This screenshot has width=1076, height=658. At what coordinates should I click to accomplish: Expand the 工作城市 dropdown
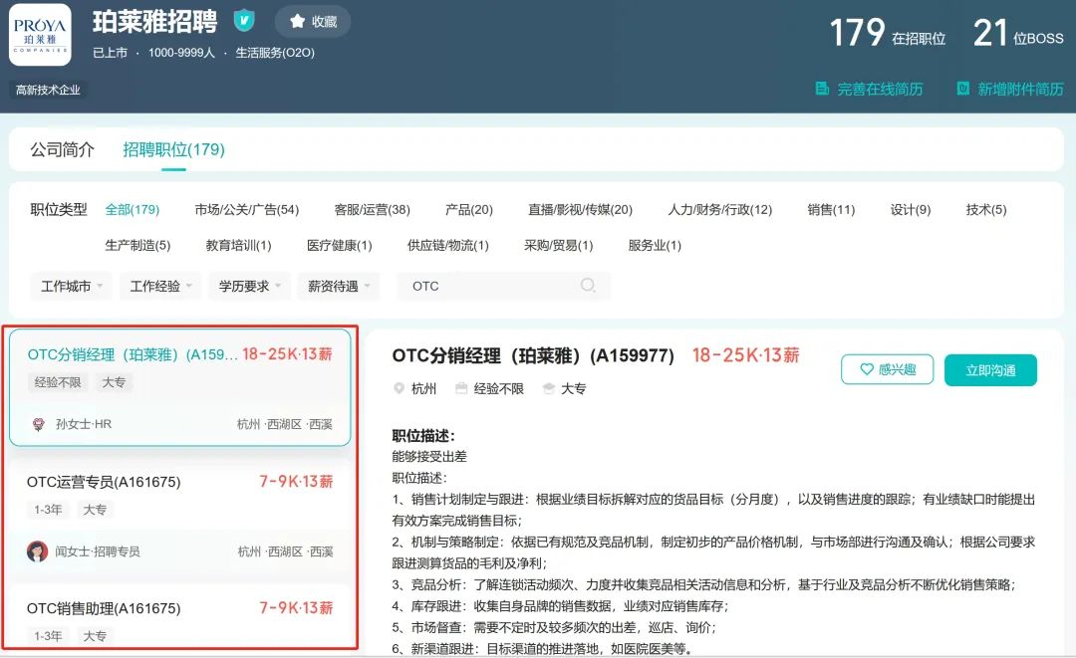click(72, 286)
